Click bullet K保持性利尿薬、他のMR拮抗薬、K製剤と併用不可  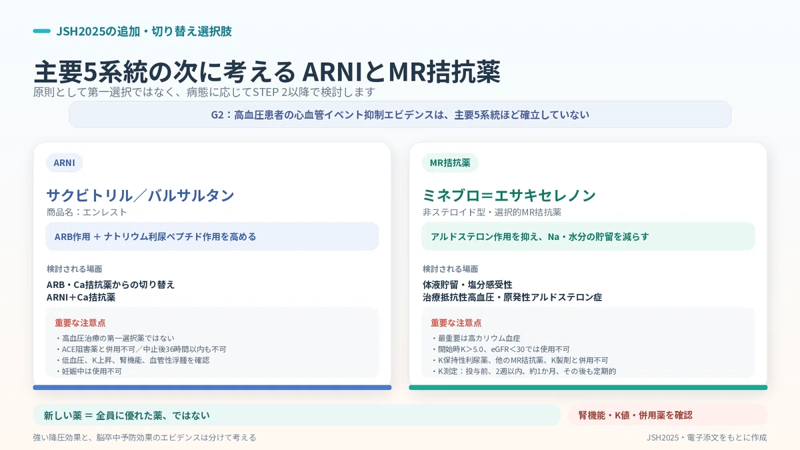point(519,360)
